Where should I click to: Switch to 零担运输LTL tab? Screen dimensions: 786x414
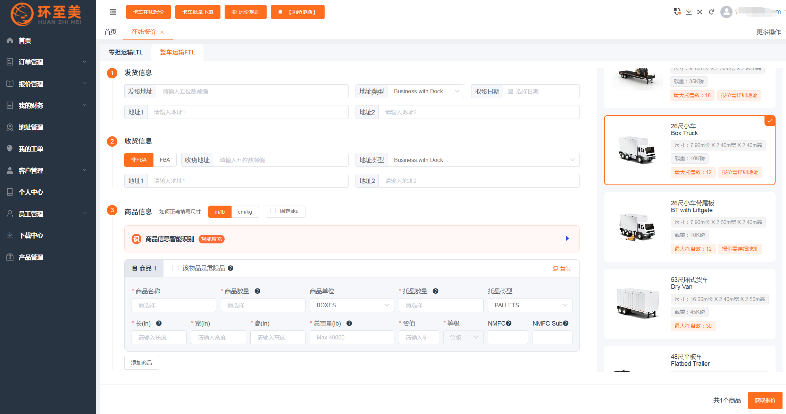[126, 52]
